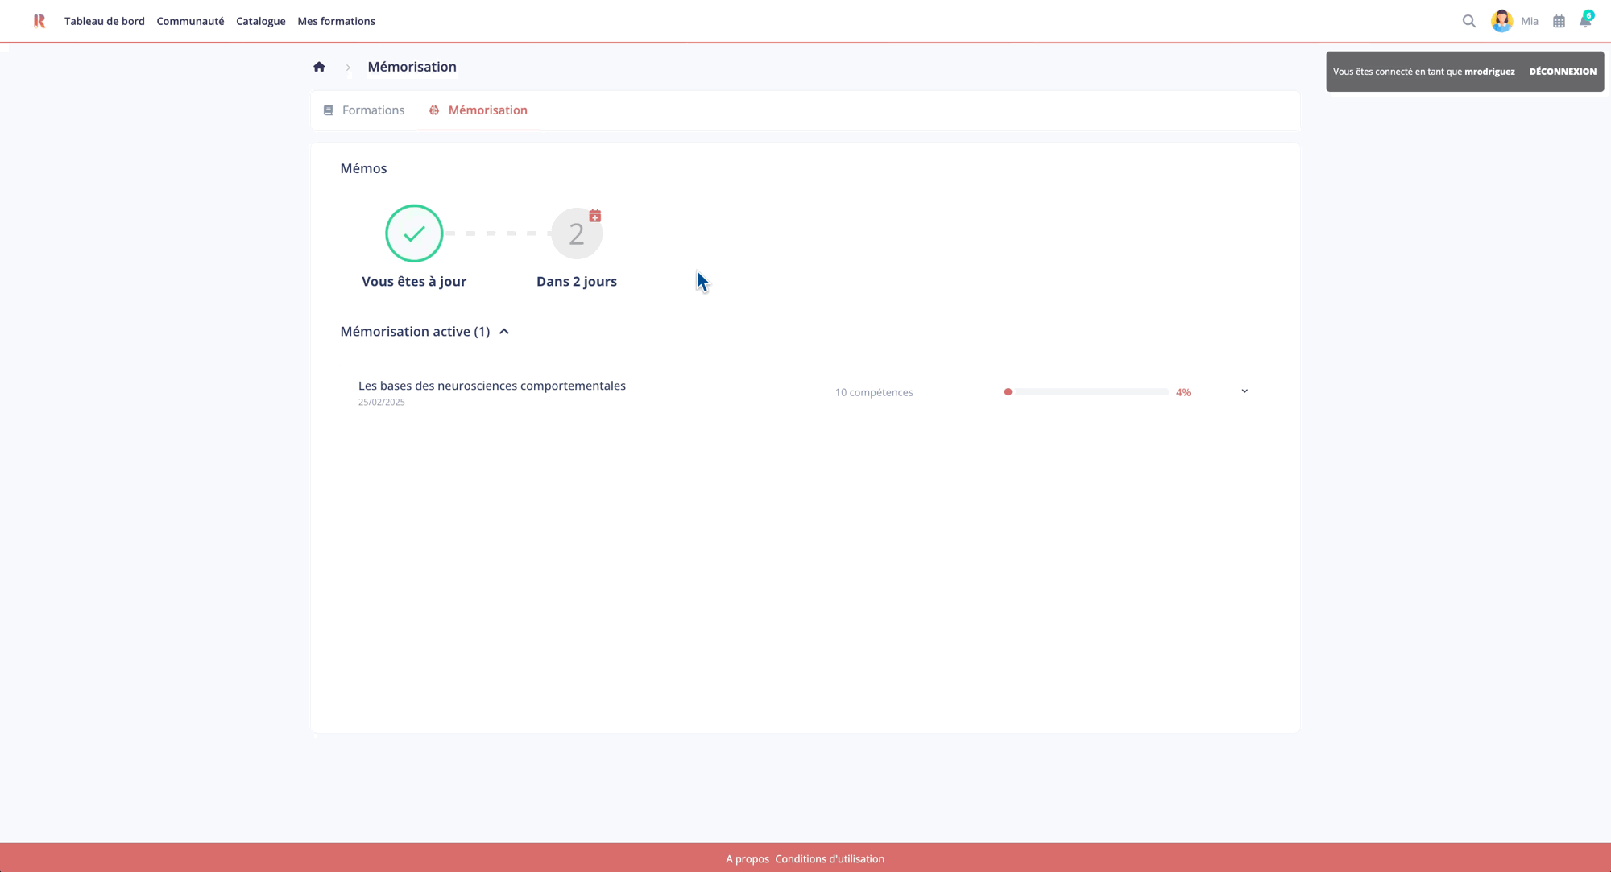Click the 4% progress bar

point(1087,392)
